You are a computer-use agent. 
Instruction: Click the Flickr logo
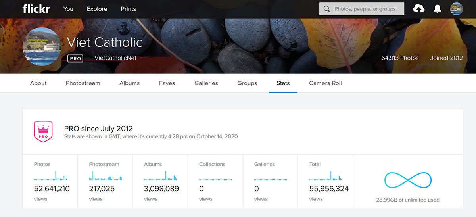36,9
